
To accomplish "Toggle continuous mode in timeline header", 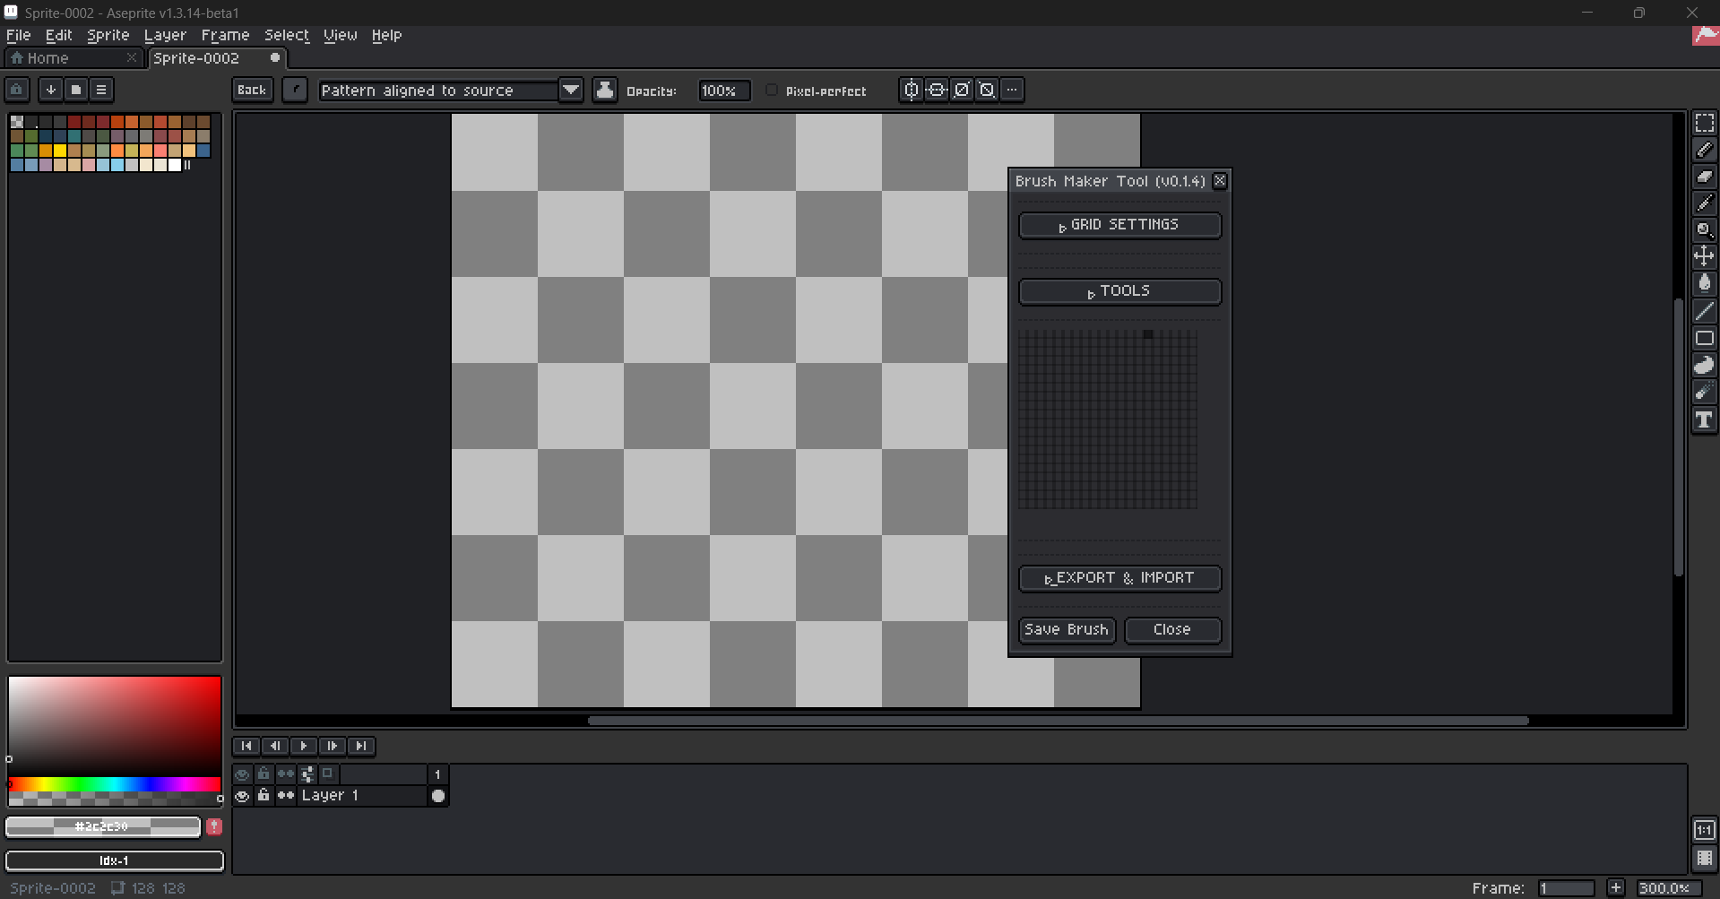I will point(286,774).
